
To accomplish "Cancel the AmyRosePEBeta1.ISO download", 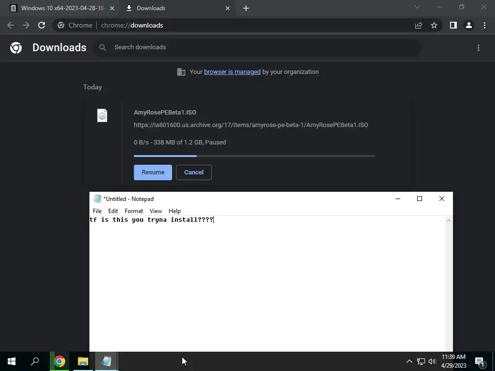I will 193,172.
